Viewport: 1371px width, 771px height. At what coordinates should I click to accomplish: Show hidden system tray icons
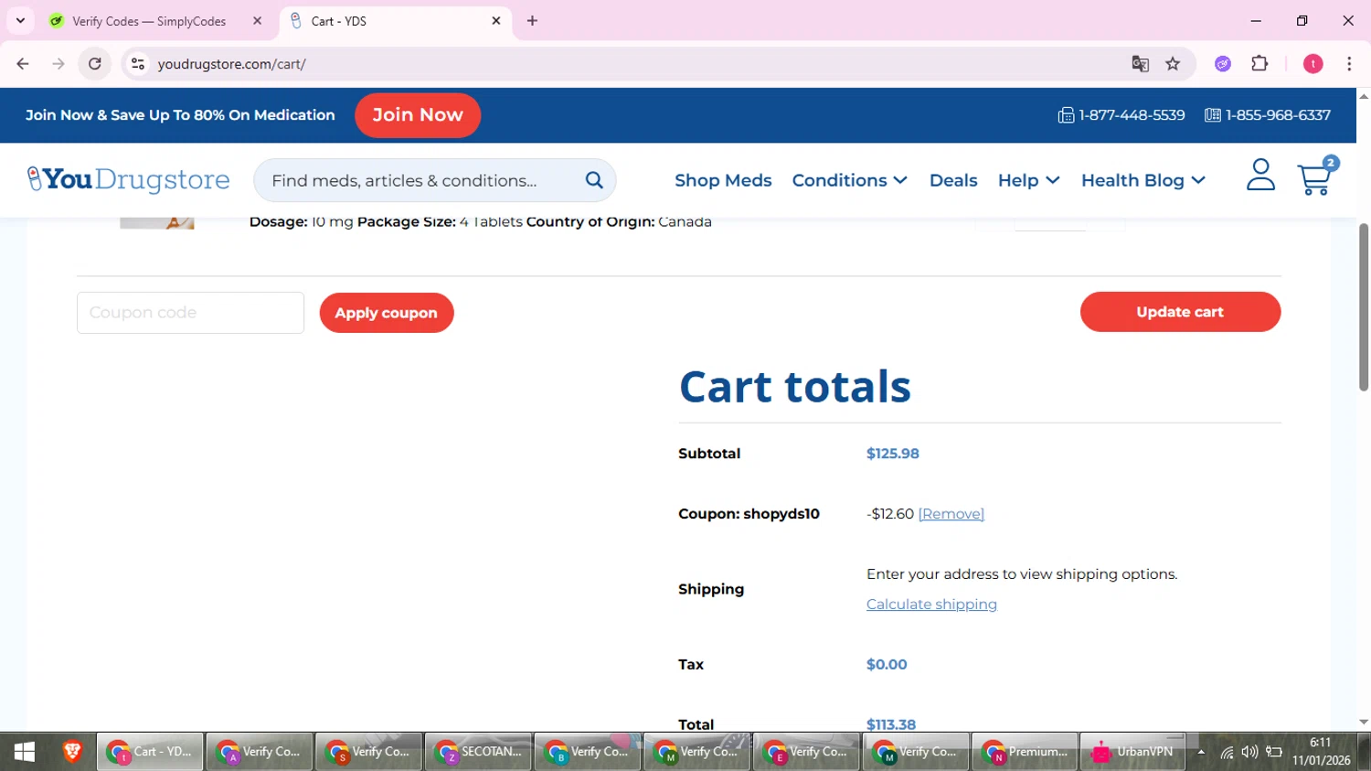pos(1201,752)
